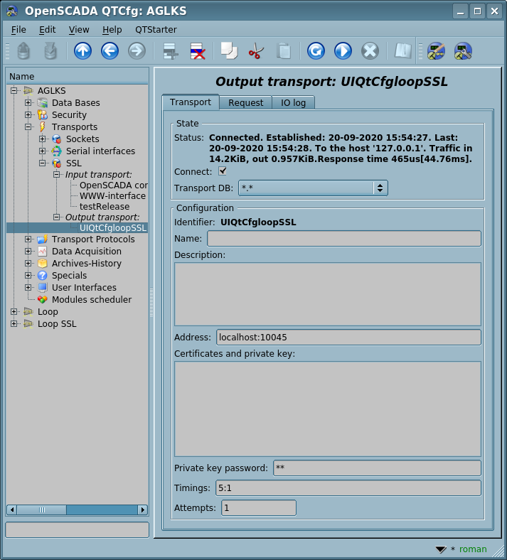Screen dimensions: 507x560
Task: Go forward with the right arrow icon
Action: click(x=137, y=50)
